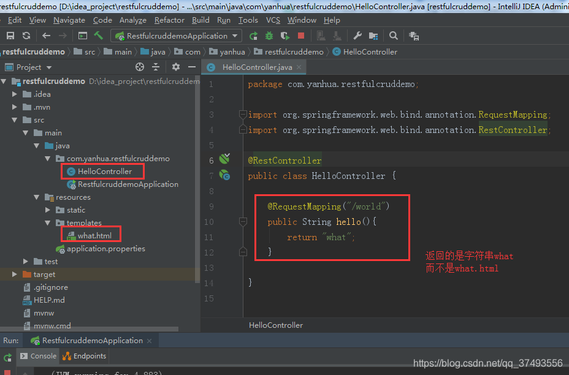Collapse the templates folder
This screenshot has width=569, height=375.
[48, 222]
